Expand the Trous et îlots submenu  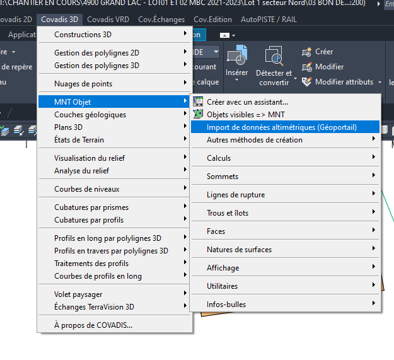285,213
